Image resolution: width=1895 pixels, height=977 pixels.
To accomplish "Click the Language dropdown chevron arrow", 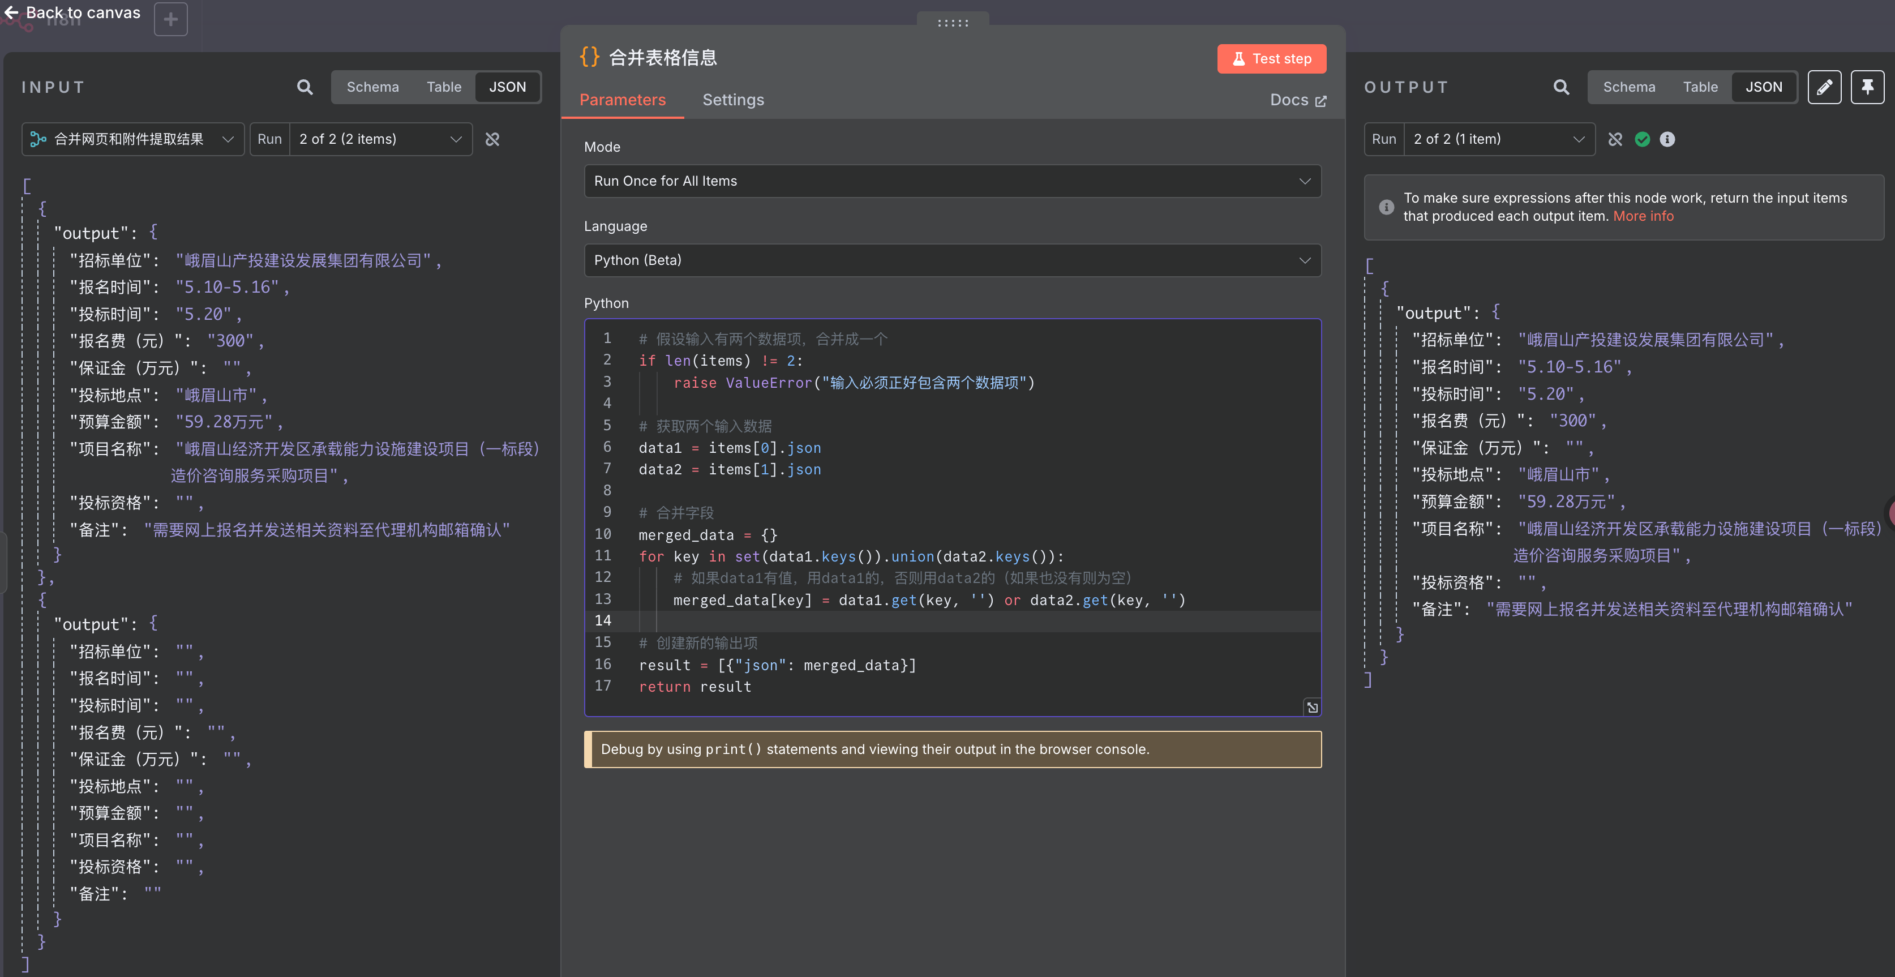I will click(1304, 260).
